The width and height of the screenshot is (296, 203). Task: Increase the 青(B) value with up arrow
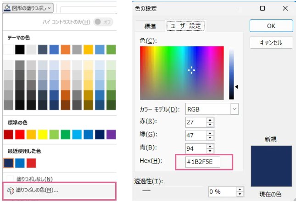[x=210, y=147]
